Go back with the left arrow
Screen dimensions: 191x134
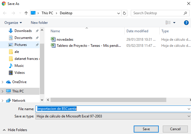tap(5, 13)
